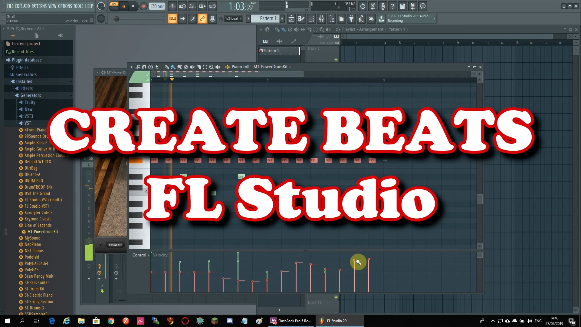Screen dimensions: 581x327
Task: Toggle the metronome in transport bar
Action: click(x=172, y=6)
